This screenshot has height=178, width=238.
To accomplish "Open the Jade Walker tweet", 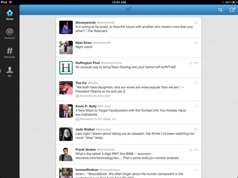I will (x=129, y=134).
